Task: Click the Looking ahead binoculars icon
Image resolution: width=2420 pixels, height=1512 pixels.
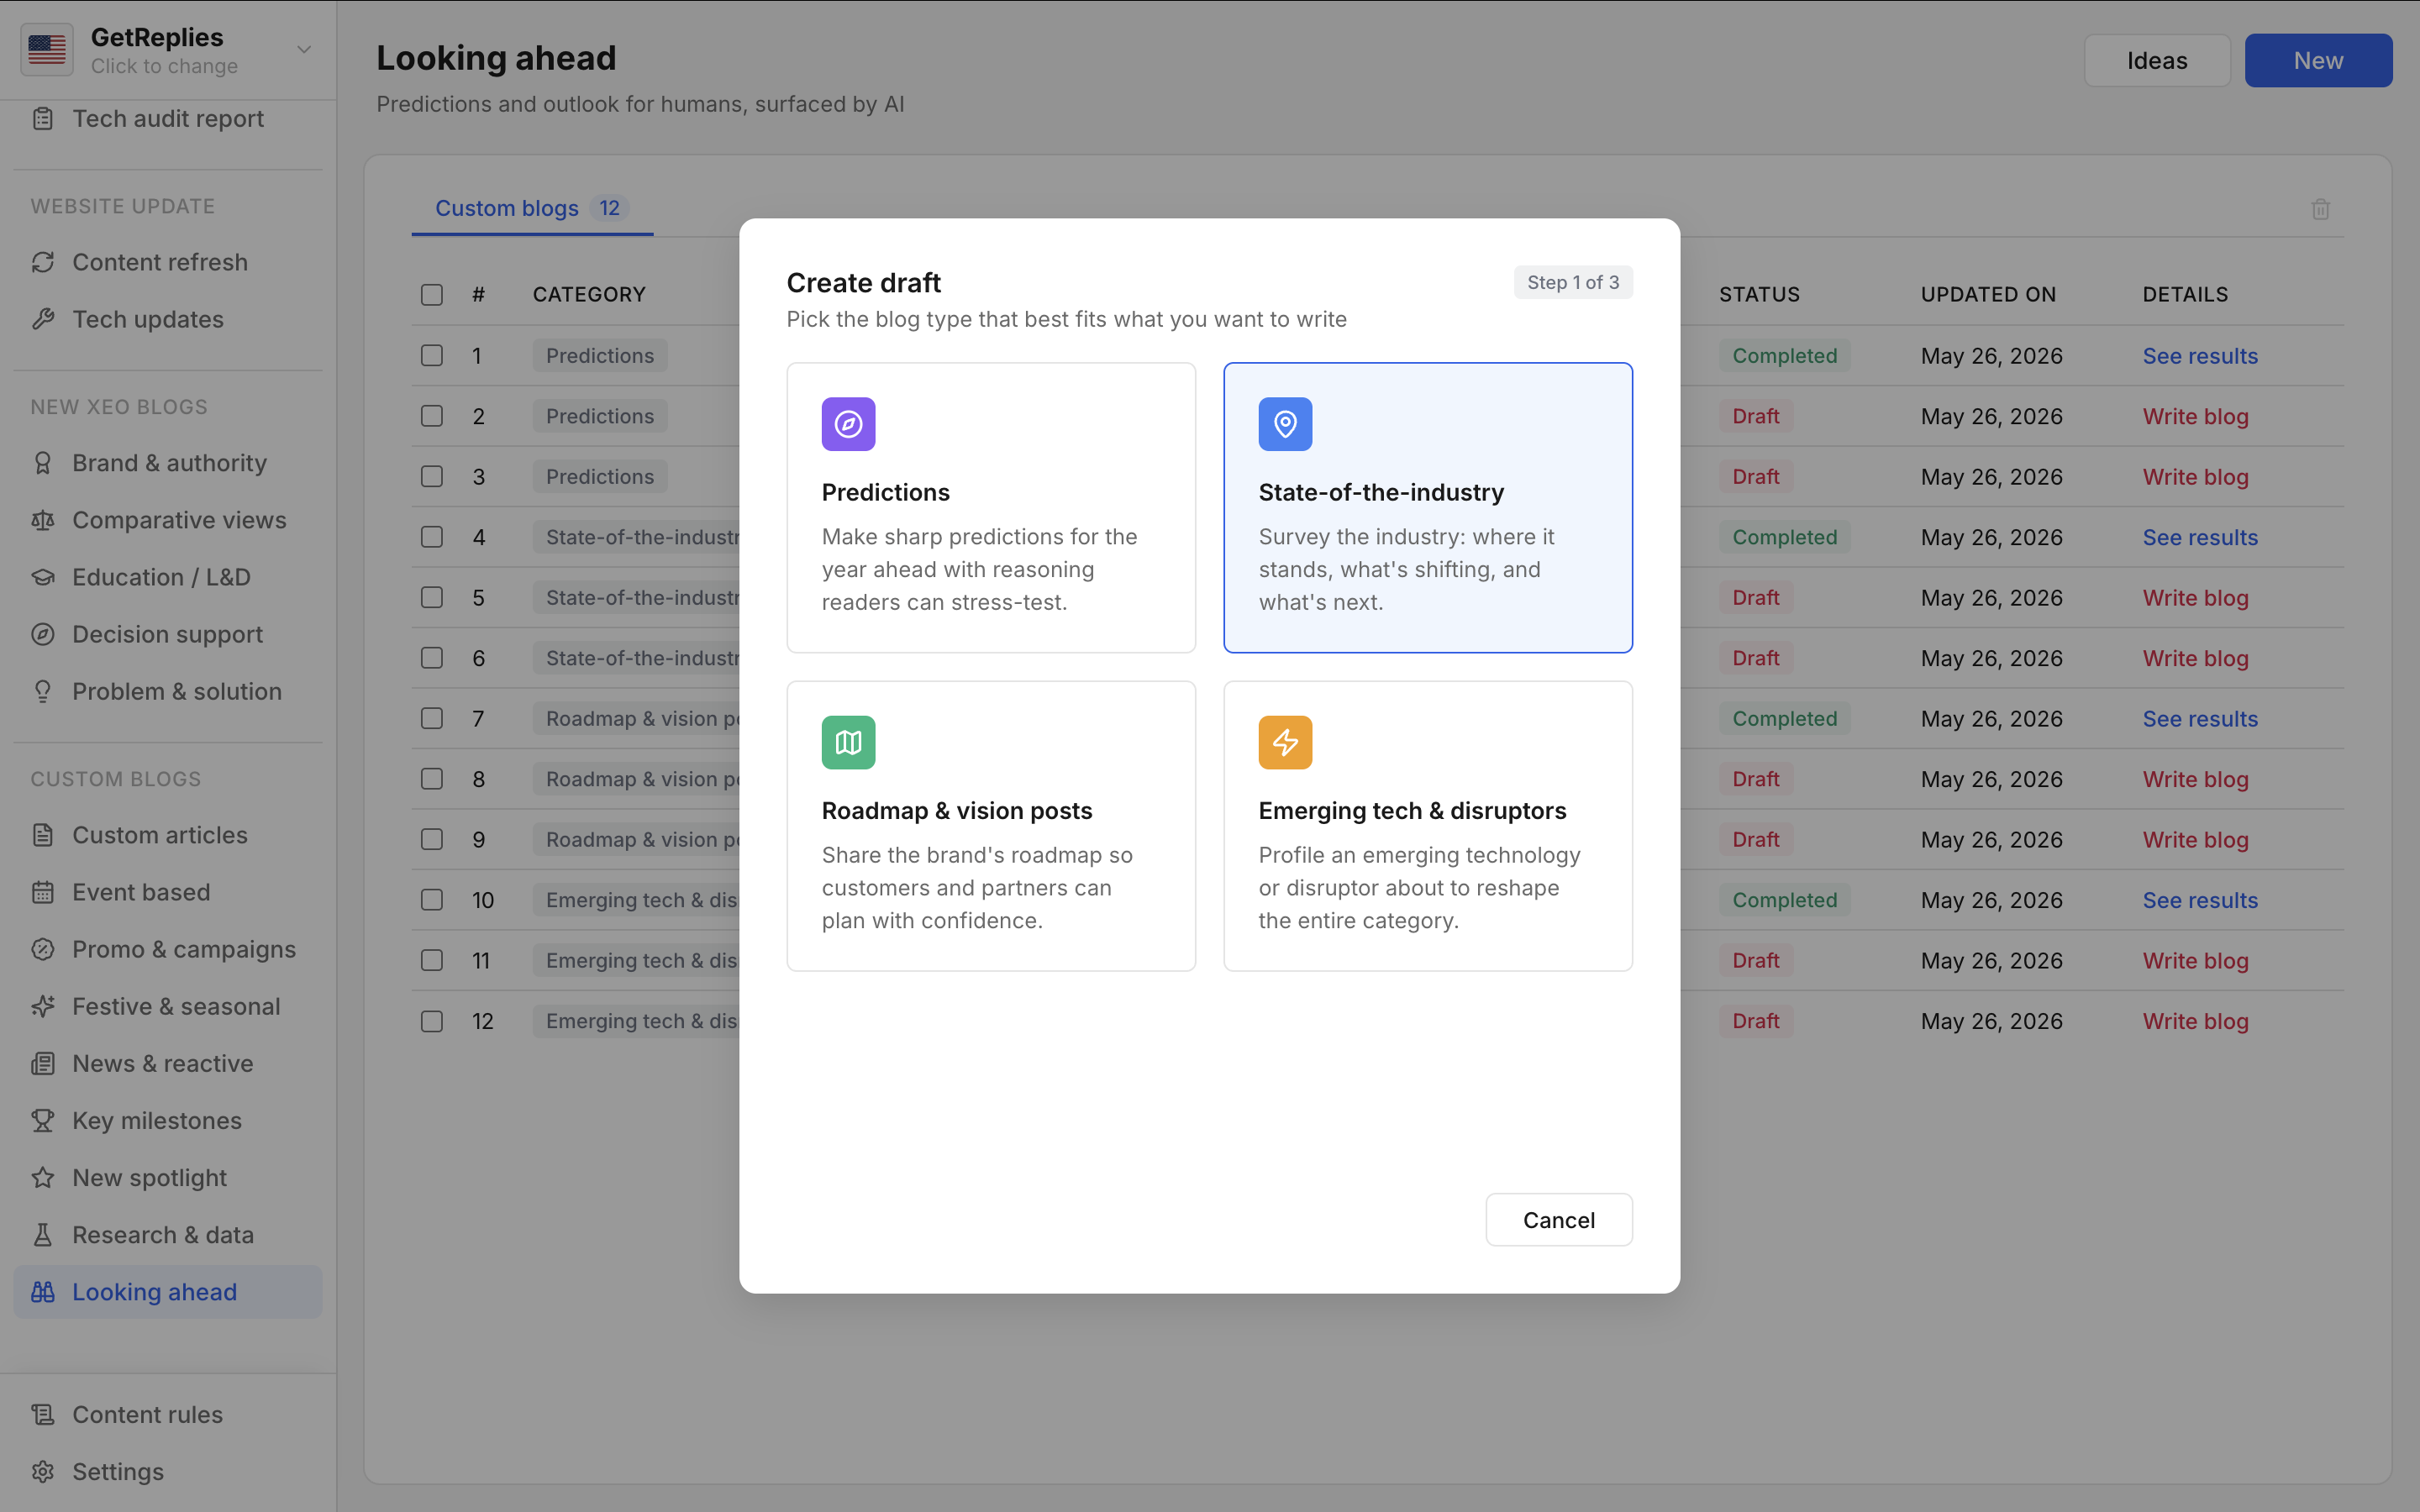Action: [43, 1292]
